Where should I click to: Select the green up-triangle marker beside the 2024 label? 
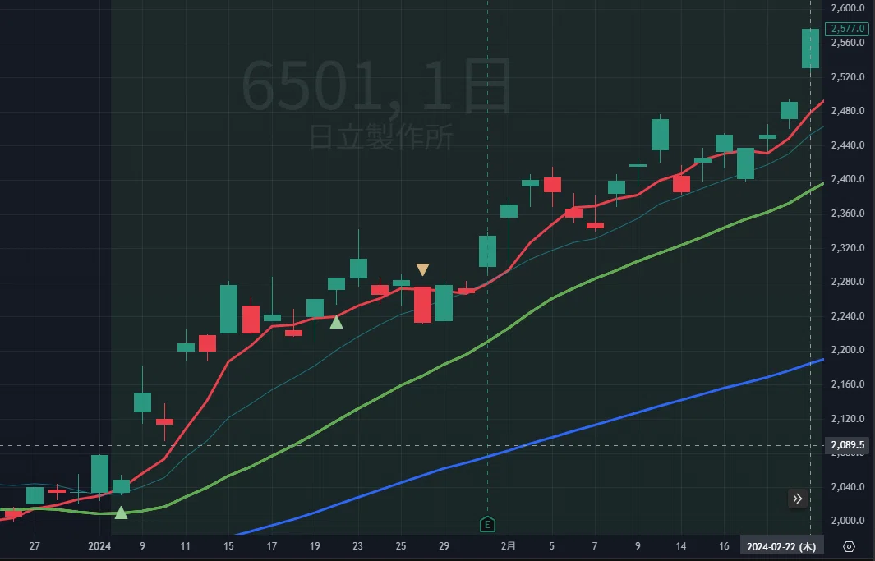click(121, 512)
